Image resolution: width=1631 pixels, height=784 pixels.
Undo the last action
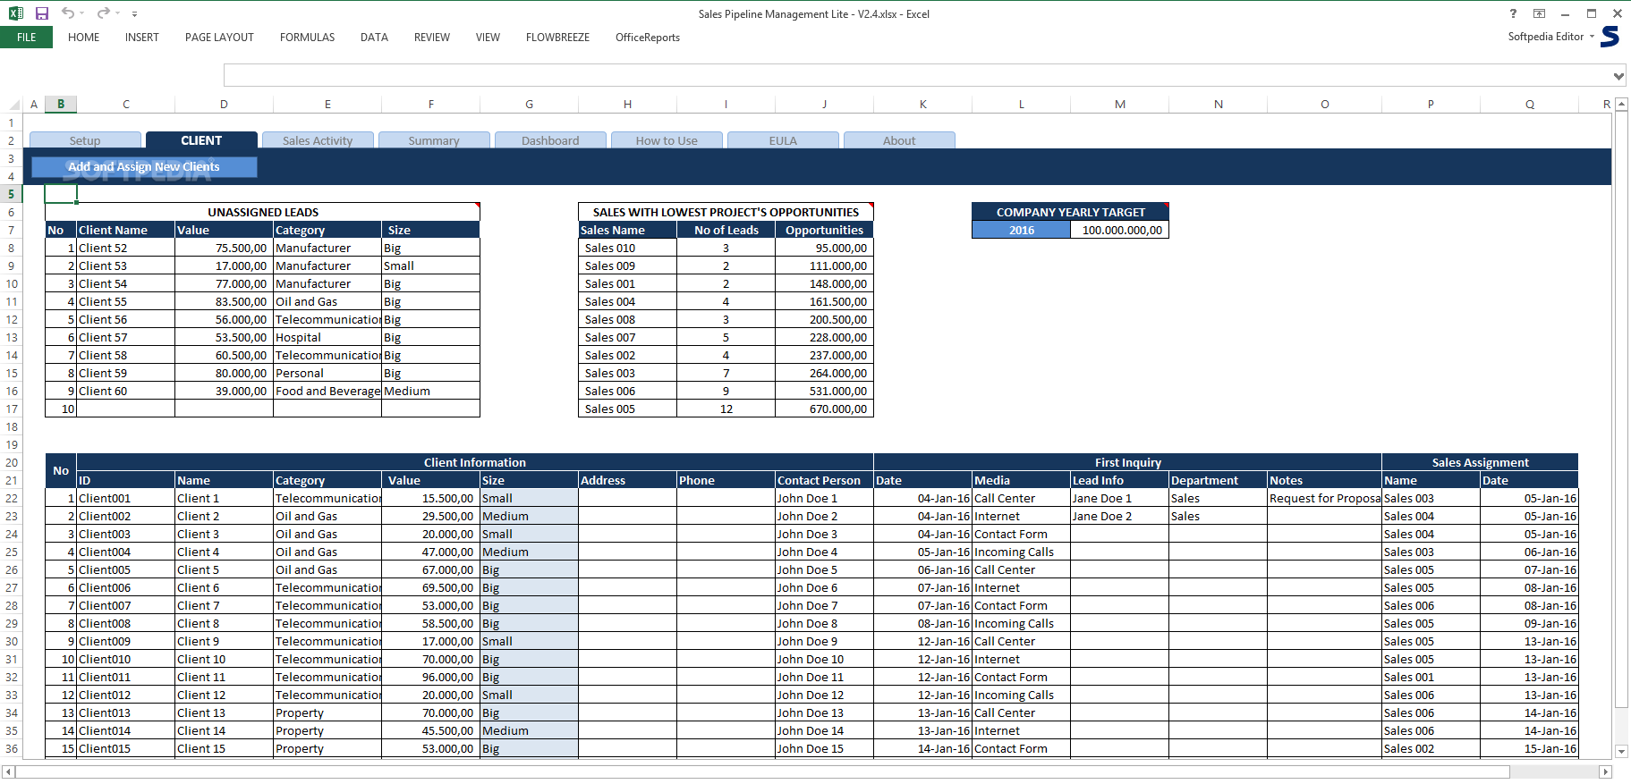(x=68, y=13)
